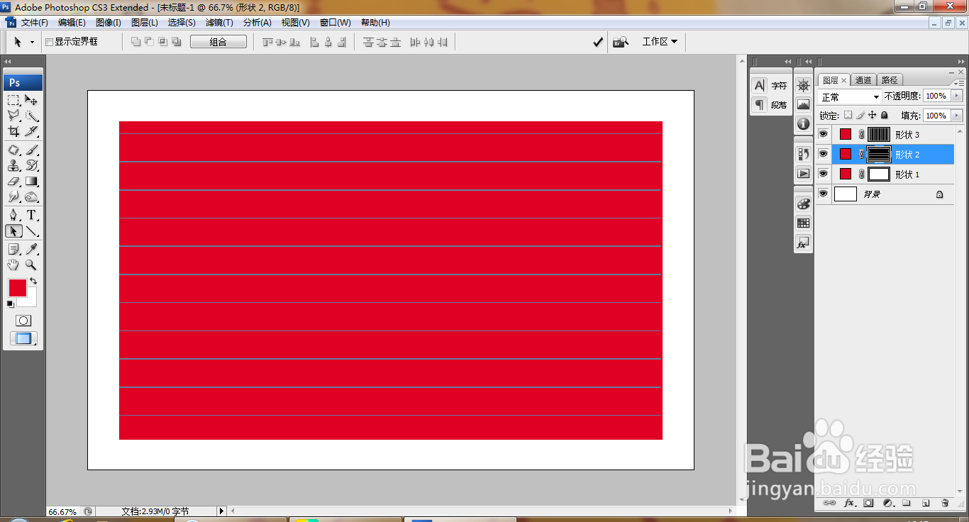Select the Hand tool

[x=13, y=265]
